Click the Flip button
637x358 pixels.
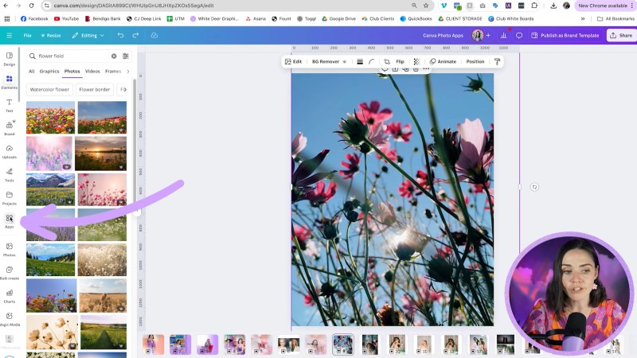[x=400, y=62]
